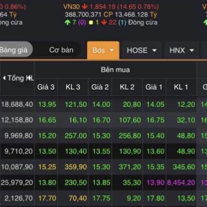Open the Bds dropdown arrow
Viewport: 207px width, 207px height.
tap(112, 50)
